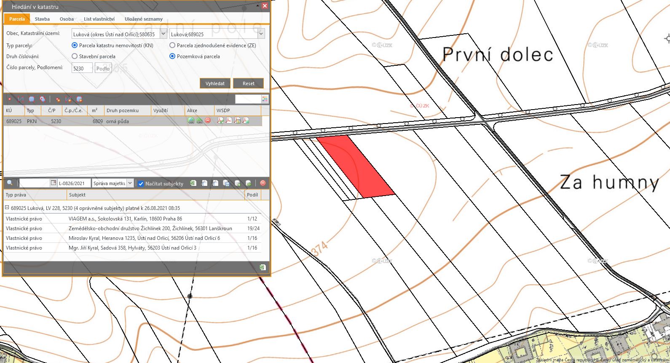Select Stavební parcela radio button

(x=75, y=56)
